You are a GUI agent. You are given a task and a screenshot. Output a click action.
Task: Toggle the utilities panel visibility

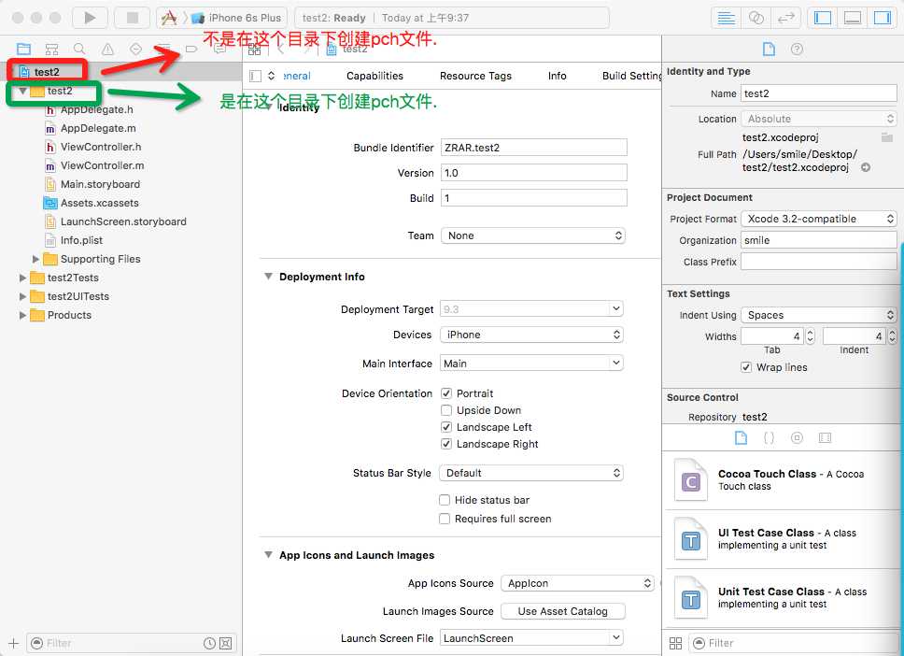[883, 18]
